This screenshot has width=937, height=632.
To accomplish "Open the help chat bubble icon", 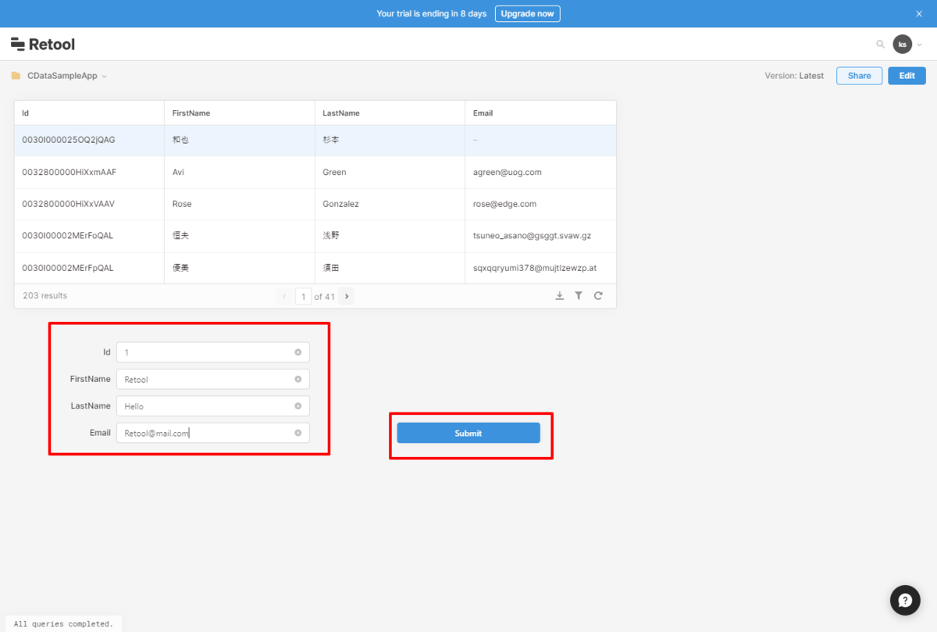I will (905, 600).
